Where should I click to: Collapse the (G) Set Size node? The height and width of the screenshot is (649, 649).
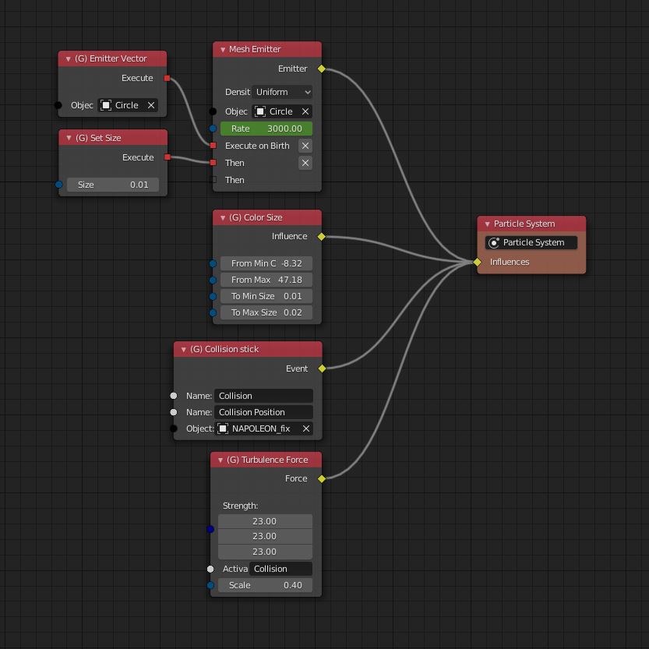69,138
